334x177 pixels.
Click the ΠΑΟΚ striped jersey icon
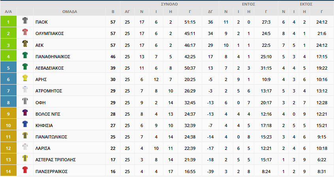point(25,20)
